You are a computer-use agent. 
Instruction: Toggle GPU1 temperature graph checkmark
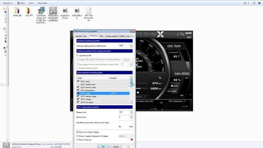78,90
